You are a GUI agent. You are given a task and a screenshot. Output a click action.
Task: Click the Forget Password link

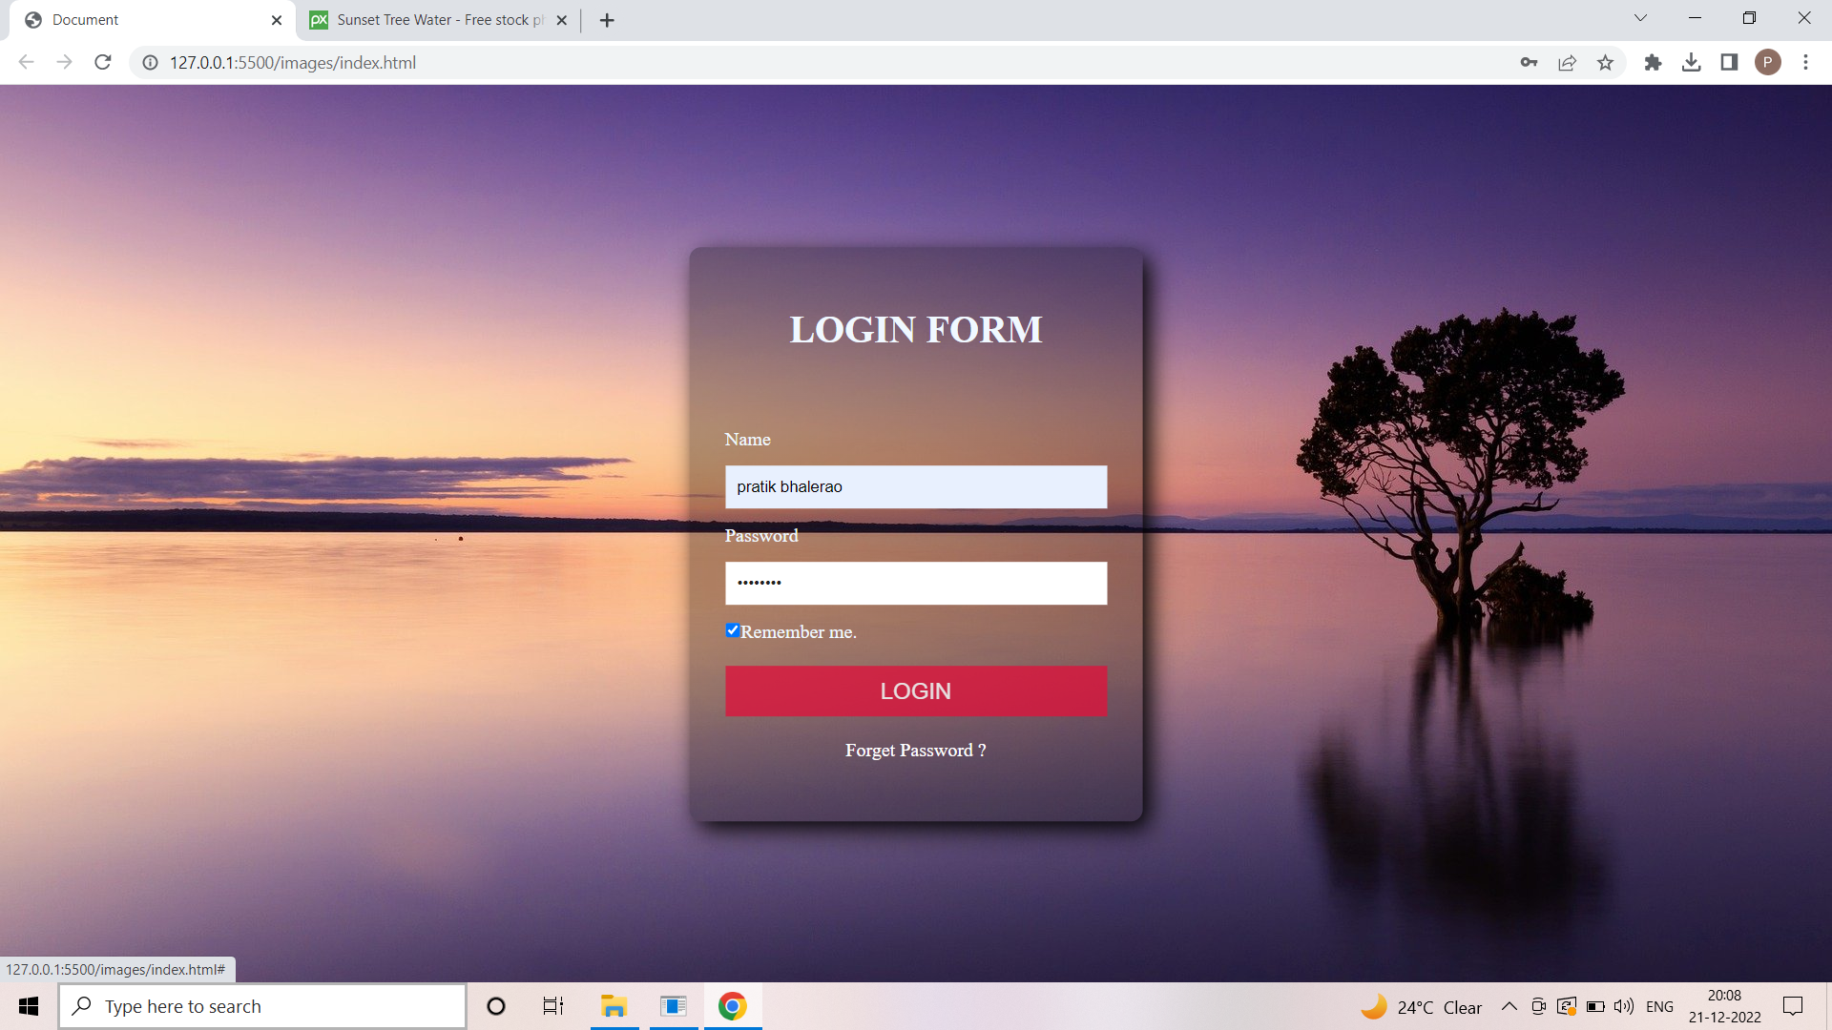915,751
